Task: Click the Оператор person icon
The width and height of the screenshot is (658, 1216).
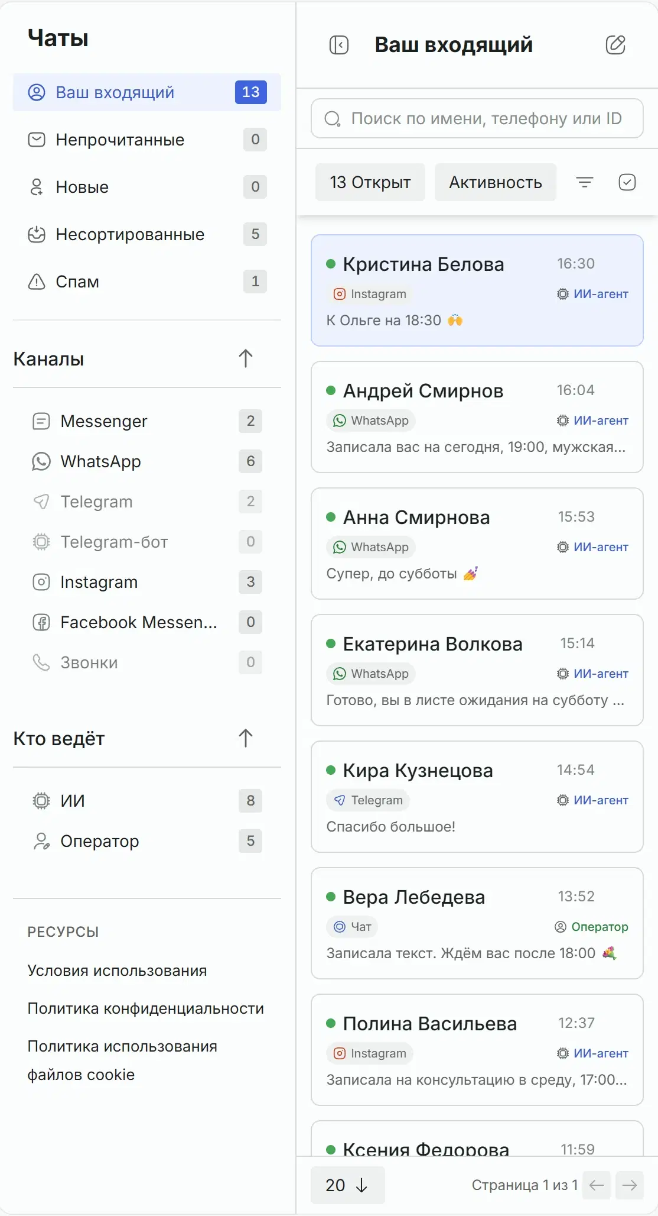Action: coord(41,841)
